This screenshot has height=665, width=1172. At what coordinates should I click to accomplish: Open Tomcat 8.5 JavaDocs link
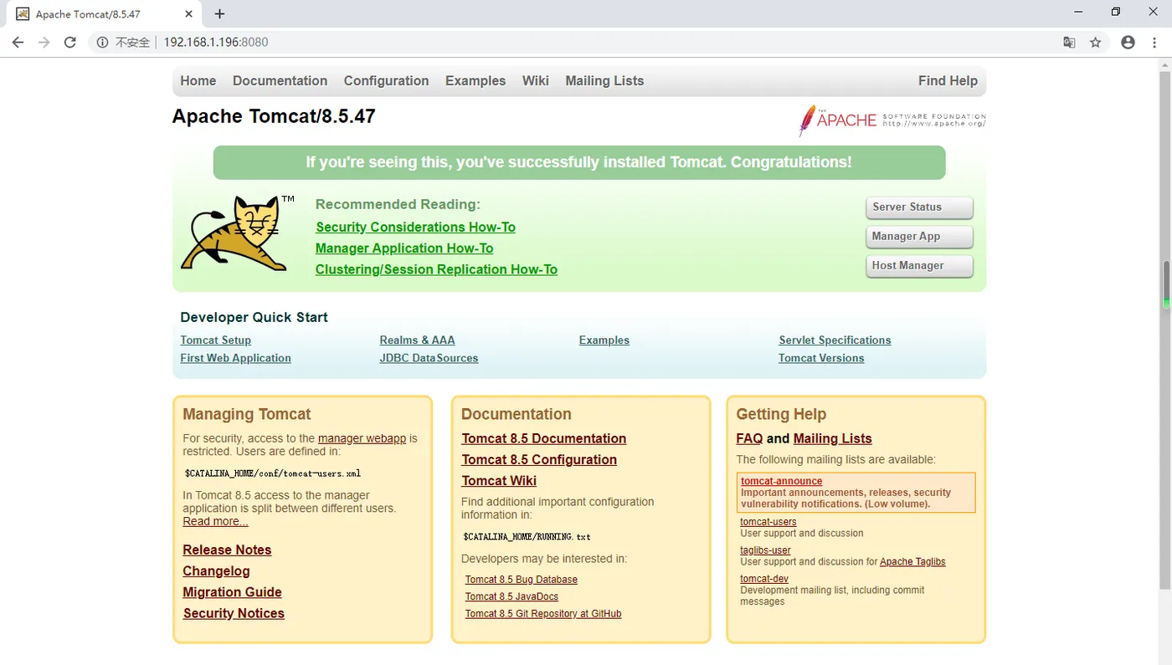pos(511,596)
